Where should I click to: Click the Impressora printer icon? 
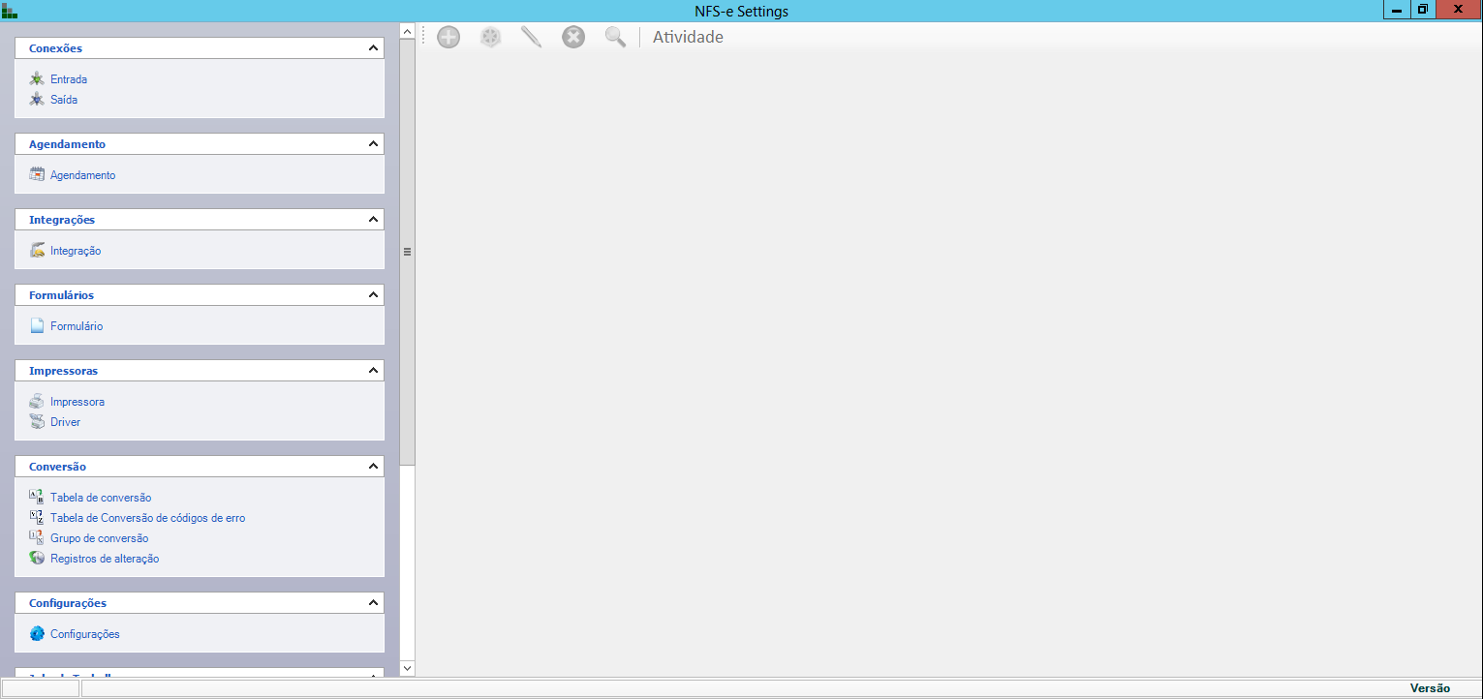coord(37,402)
